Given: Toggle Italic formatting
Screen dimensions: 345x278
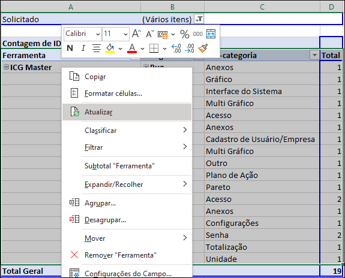Looking at the screenshot, I should click(83, 48).
